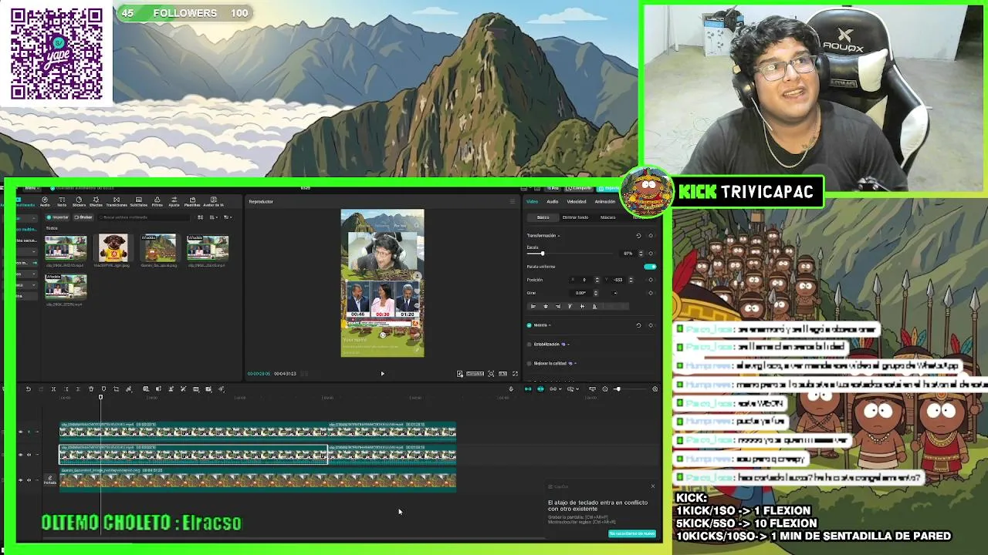Click the Portada cover button
This screenshot has height=555, width=988.
coord(50,480)
